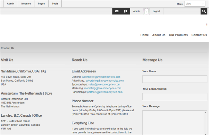The image size is (209, 135).
Task: Click the Message Us heading
Action: pos(152,60)
